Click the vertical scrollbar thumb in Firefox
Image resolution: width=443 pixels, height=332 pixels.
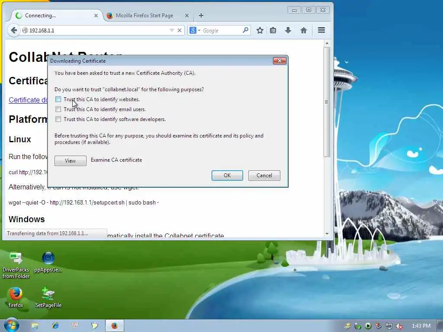pyautogui.click(x=327, y=102)
